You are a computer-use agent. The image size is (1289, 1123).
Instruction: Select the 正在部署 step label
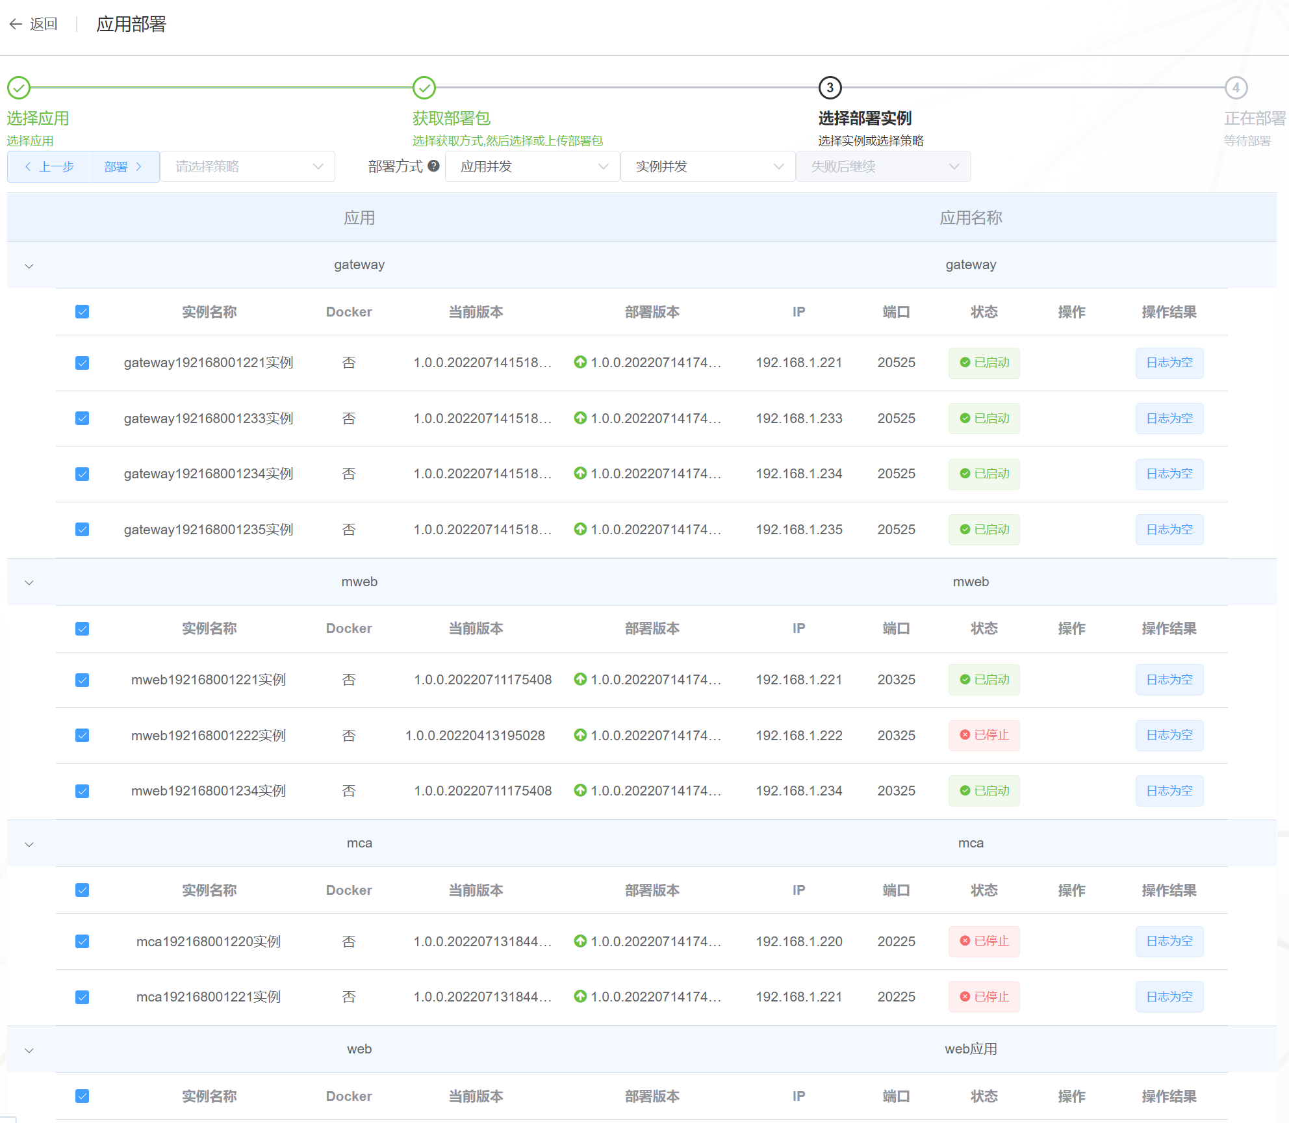coord(1255,118)
